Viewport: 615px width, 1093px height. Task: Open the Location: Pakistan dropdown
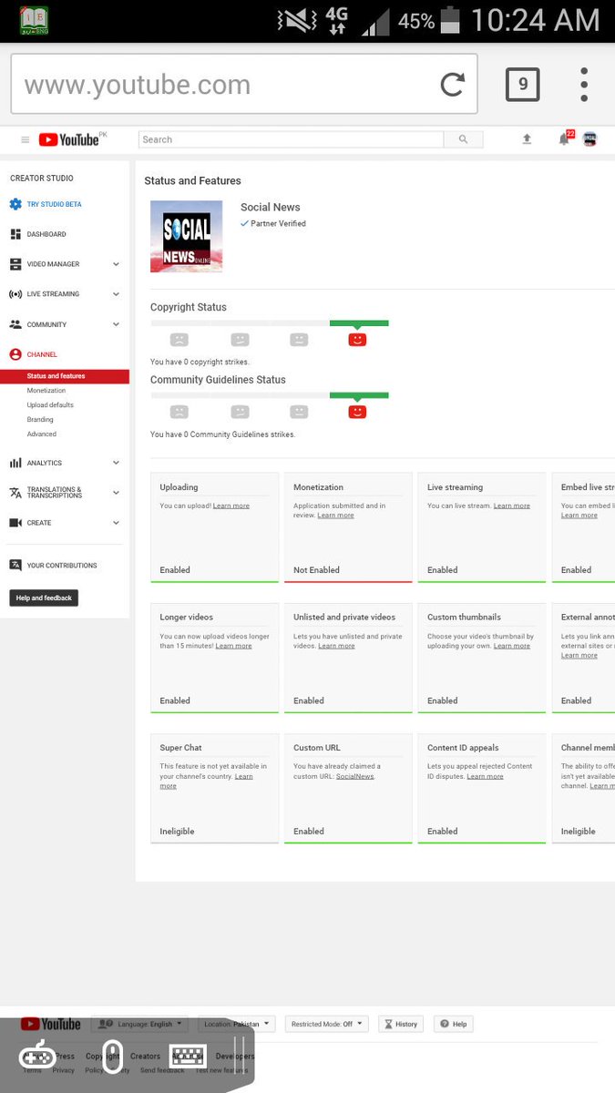tap(237, 1024)
